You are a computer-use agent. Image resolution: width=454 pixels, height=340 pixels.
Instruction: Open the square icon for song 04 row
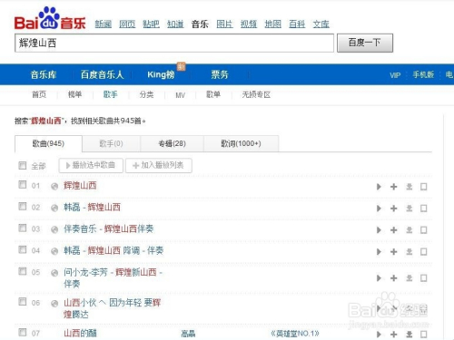point(424,252)
